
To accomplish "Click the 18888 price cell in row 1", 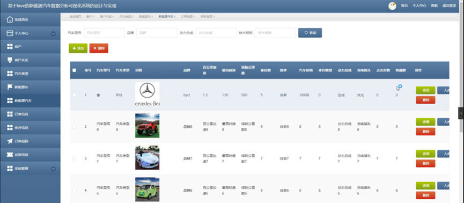I will (304, 95).
